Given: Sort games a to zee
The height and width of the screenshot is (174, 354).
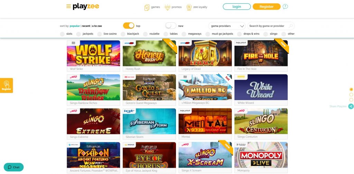Looking at the screenshot, I should [x=97, y=26].
